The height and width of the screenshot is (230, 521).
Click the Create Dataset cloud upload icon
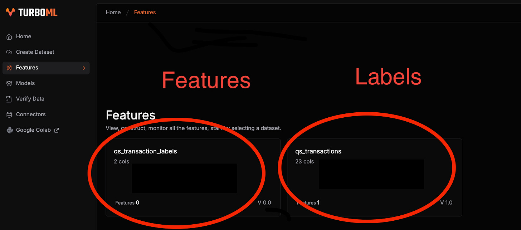pyautogui.click(x=9, y=52)
